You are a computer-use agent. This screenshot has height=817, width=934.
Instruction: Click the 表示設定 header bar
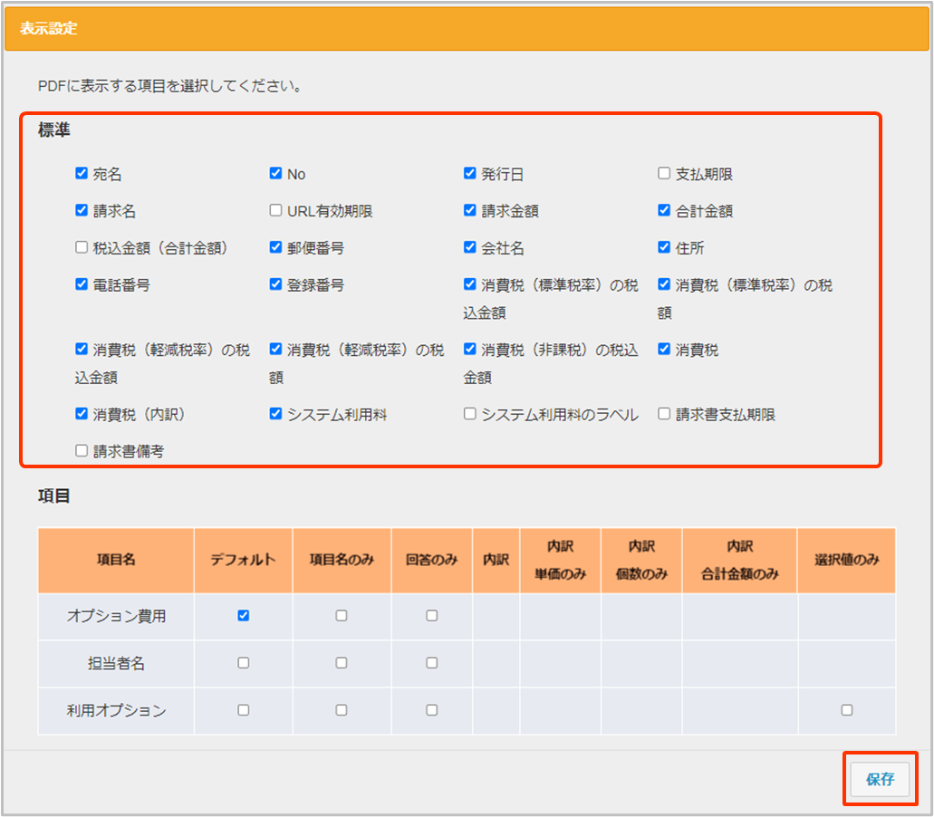pyautogui.click(x=467, y=28)
